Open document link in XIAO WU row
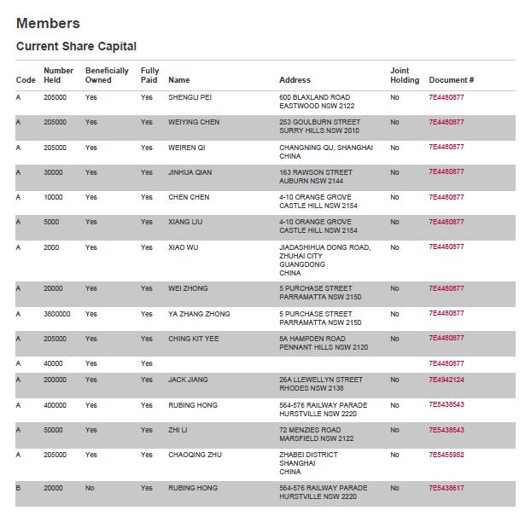531x528 pixels. click(446, 247)
